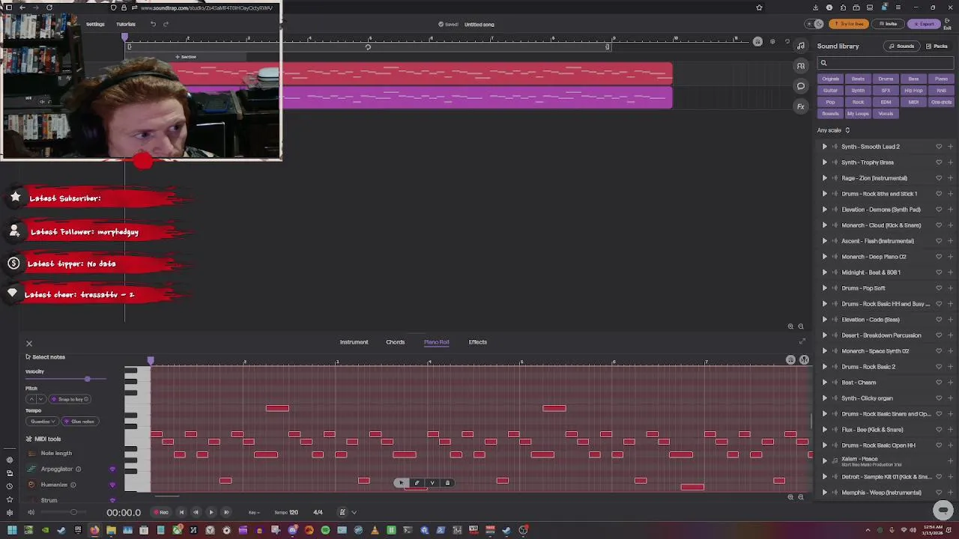Show the Packs view in library
This screenshot has width=959, height=539.
tap(937, 46)
